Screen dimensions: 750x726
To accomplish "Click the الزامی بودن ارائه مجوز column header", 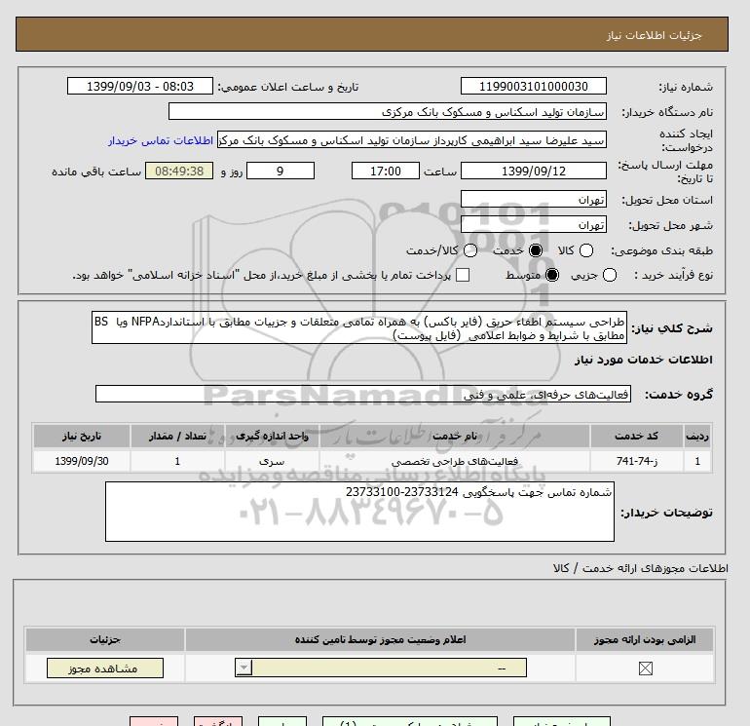I will point(645,640).
